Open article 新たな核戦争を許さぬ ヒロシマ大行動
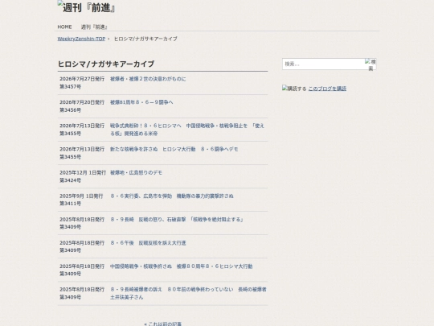This screenshot has width=434, height=326. tap(174, 149)
